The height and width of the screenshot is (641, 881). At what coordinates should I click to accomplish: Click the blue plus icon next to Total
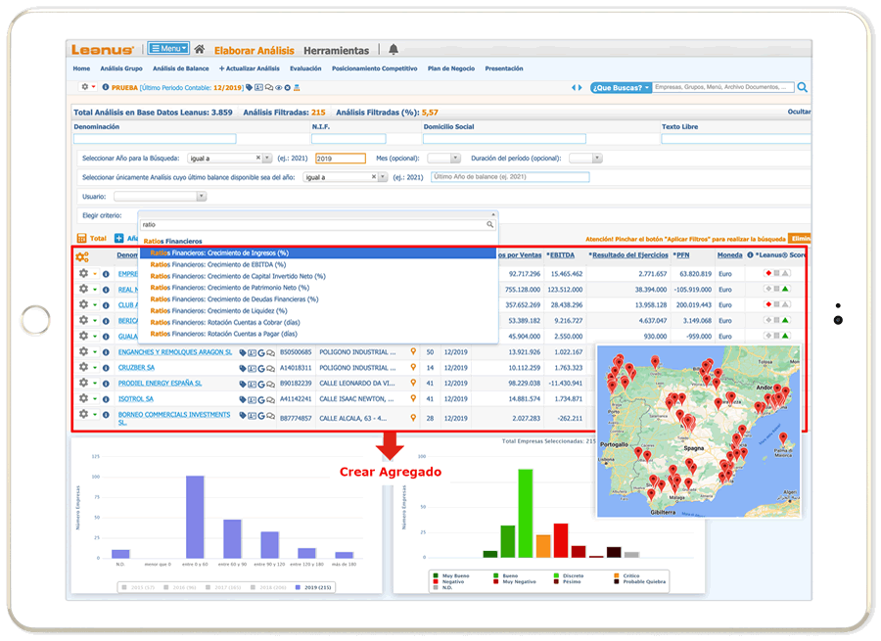click(x=119, y=238)
